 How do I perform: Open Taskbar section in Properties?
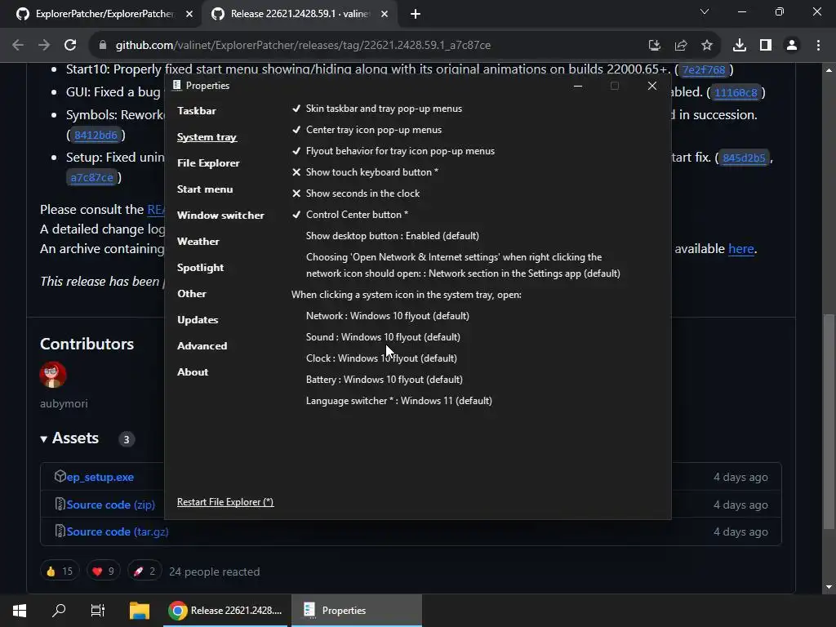[x=196, y=111]
